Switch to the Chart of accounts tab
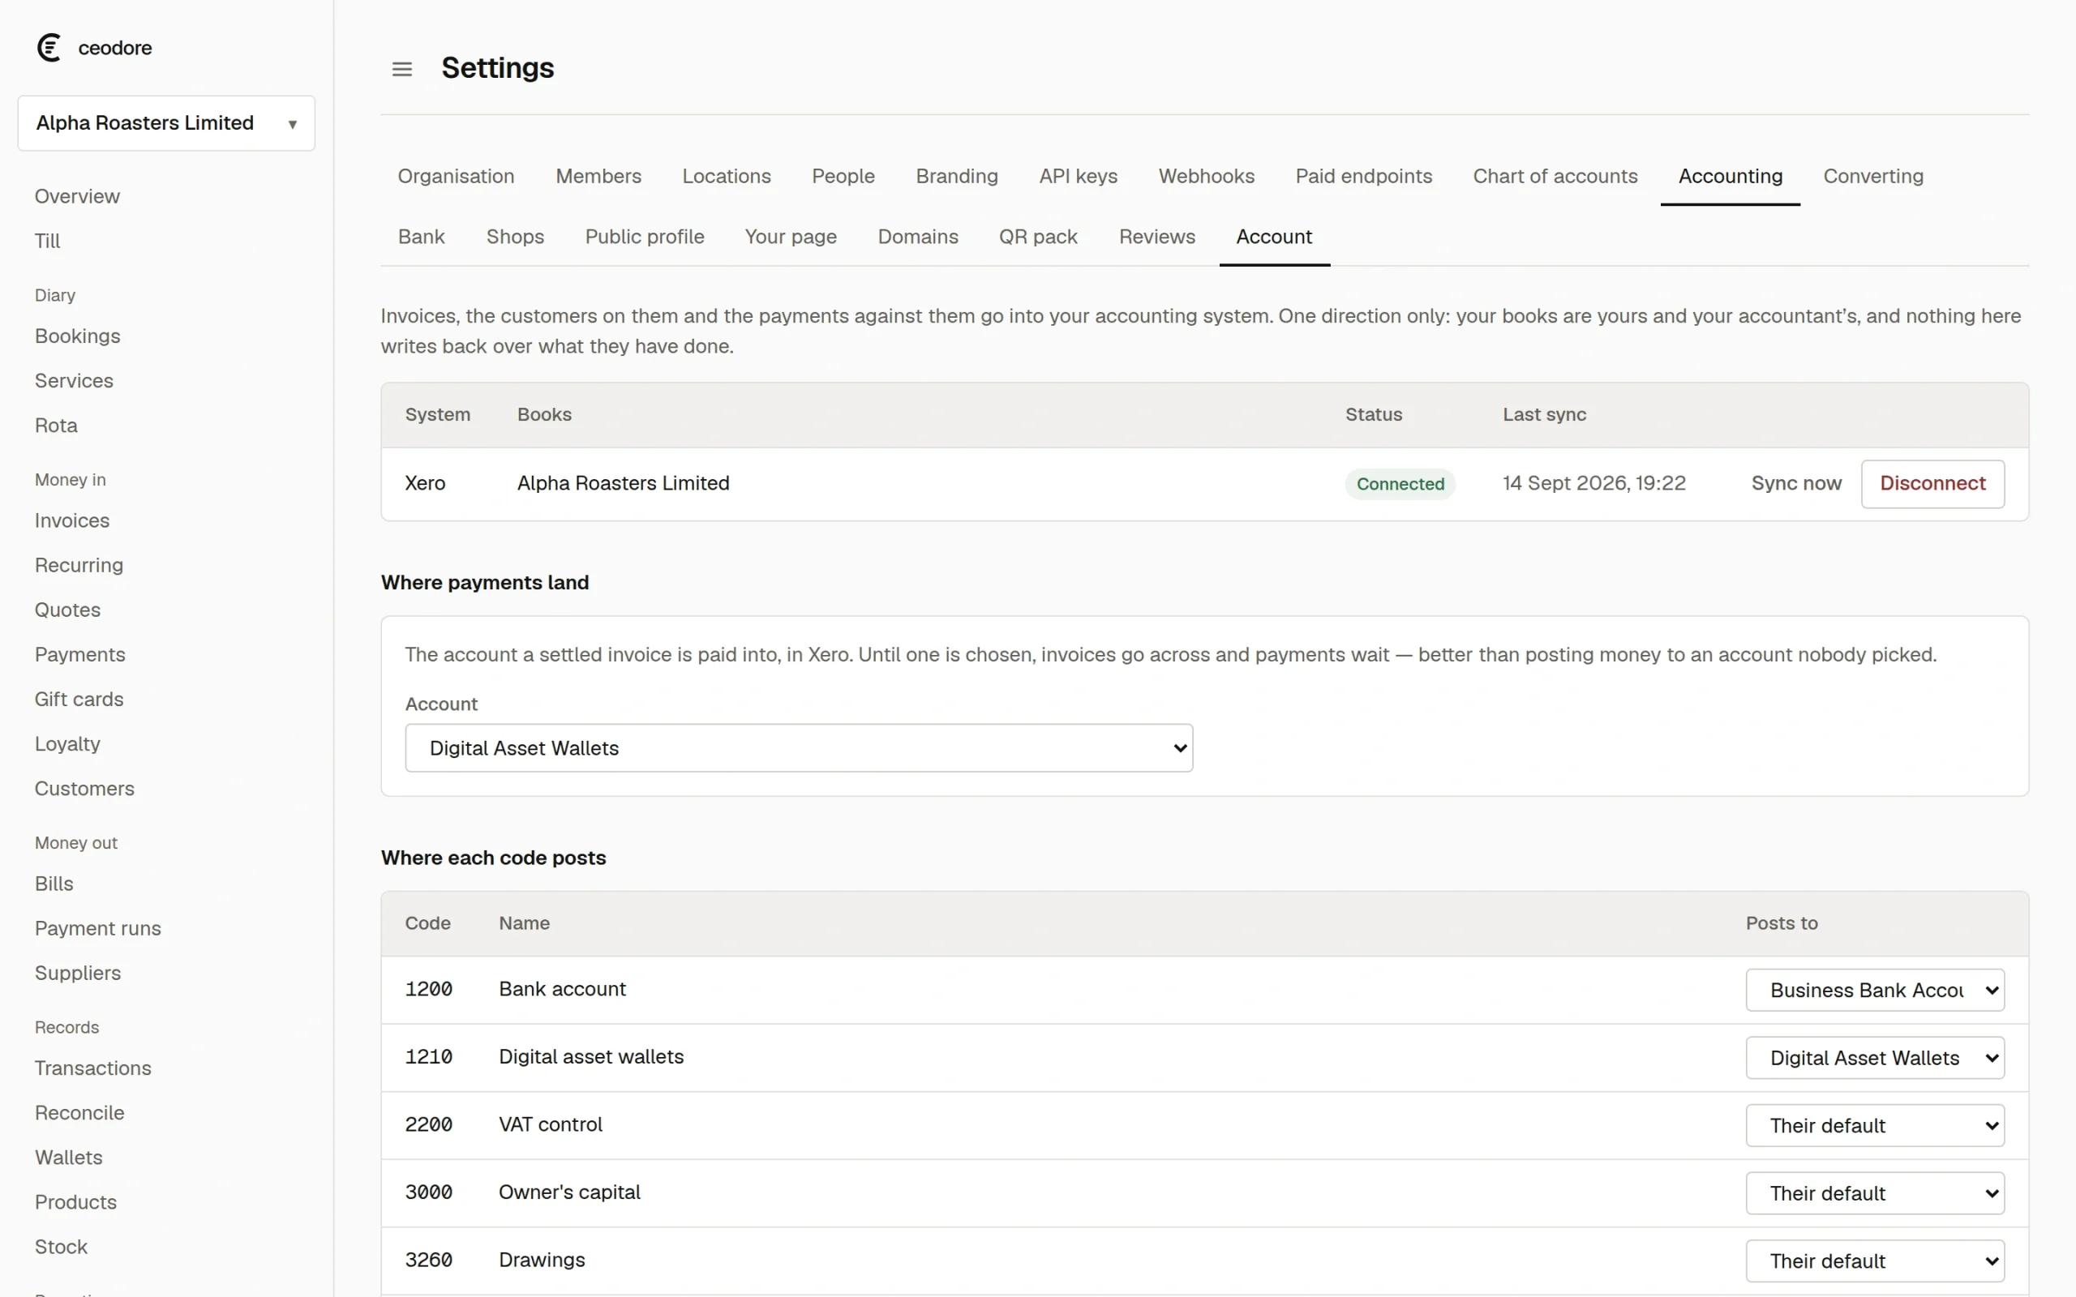Screen dimensions: 2076x1297 click(x=1555, y=176)
